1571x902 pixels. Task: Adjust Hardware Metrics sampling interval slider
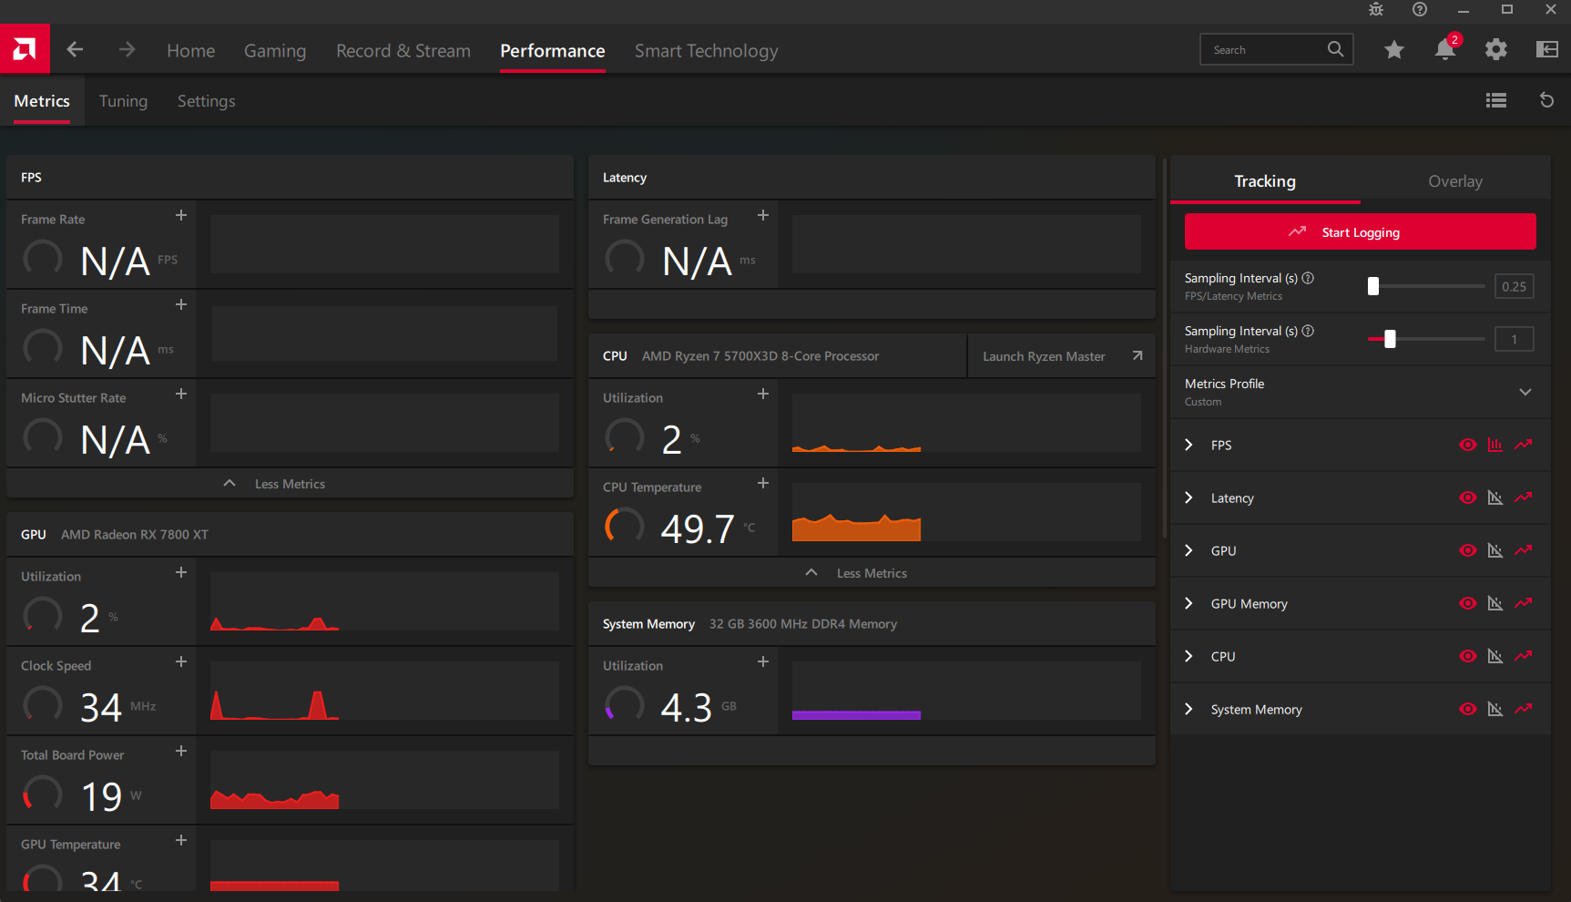pyautogui.click(x=1426, y=339)
